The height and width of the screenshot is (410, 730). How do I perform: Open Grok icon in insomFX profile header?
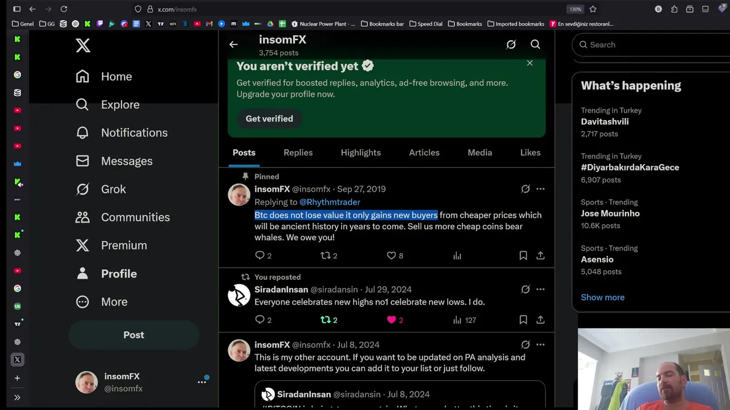point(511,44)
